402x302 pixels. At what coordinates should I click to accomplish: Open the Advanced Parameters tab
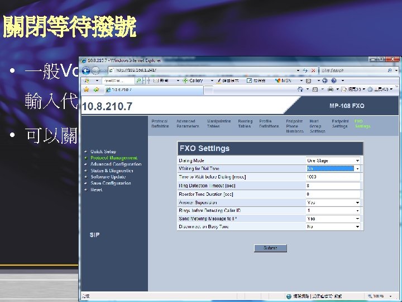pyautogui.click(x=188, y=124)
